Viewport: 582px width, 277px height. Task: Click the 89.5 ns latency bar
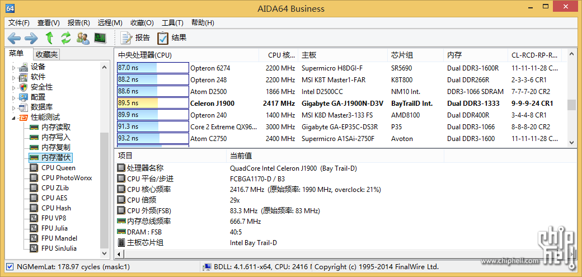coord(153,103)
